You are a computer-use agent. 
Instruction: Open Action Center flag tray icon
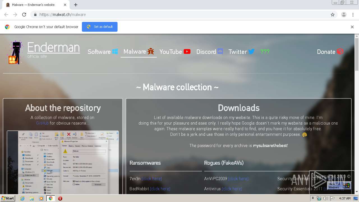pyautogui.click(x=332, y=198)
